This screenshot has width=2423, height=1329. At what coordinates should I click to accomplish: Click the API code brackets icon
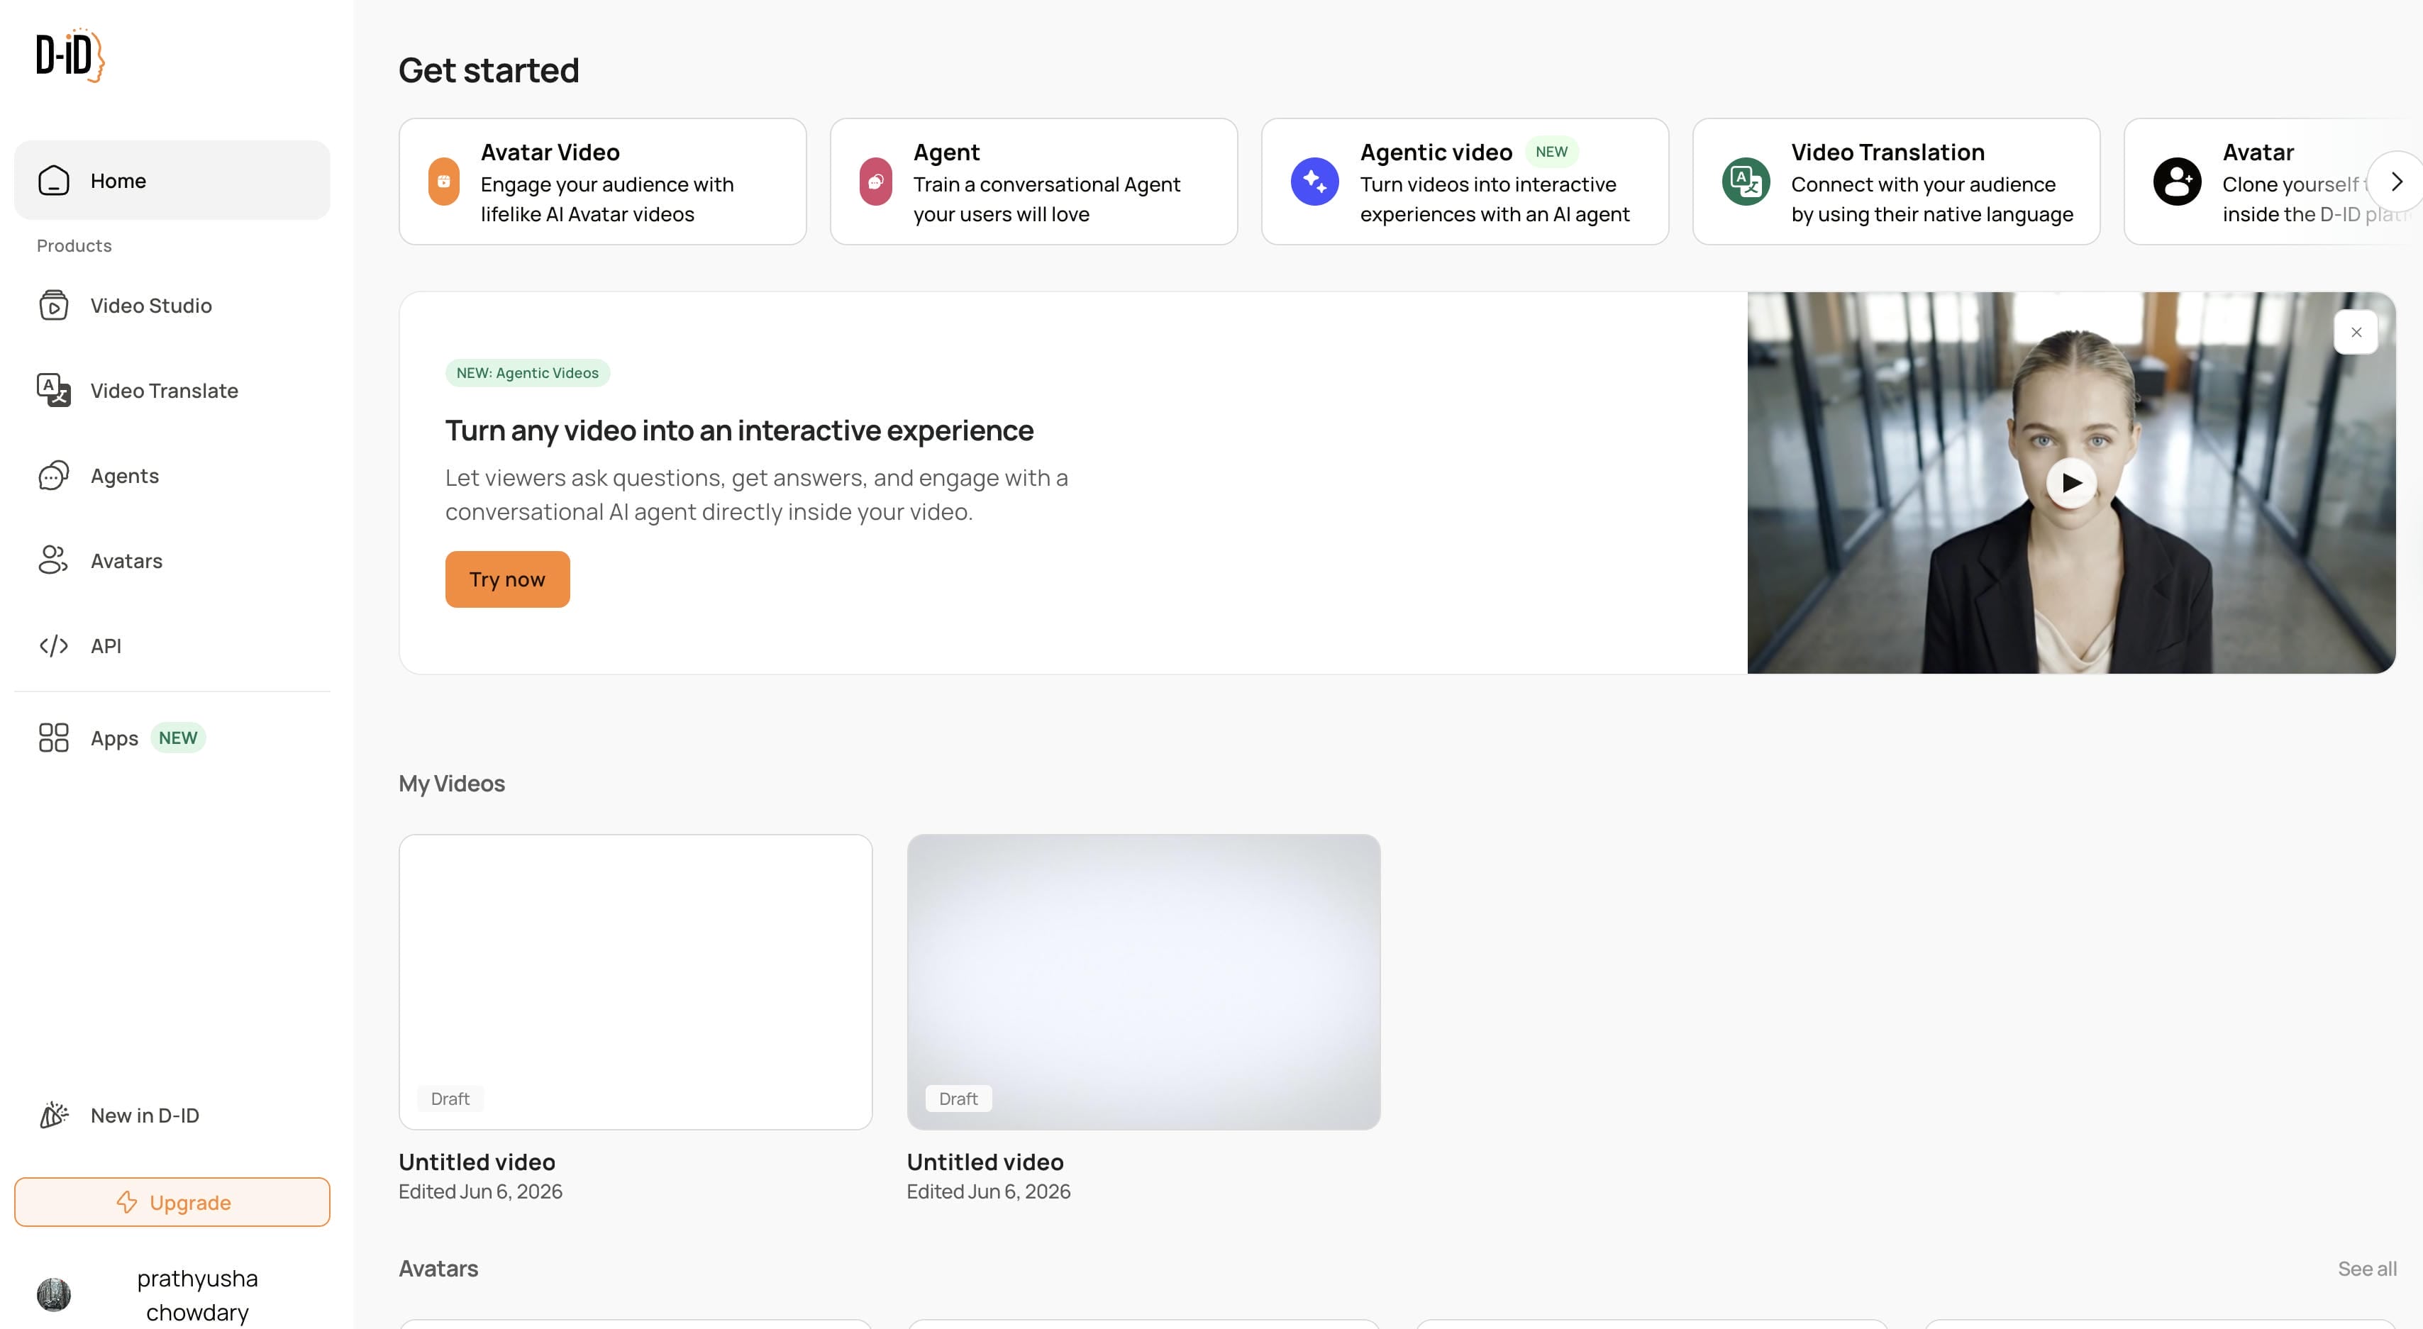54,646
